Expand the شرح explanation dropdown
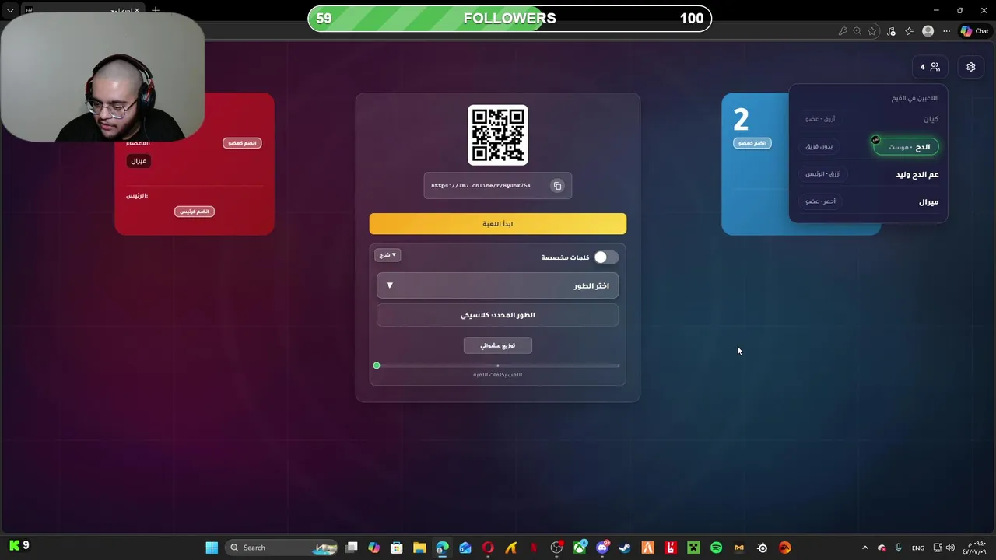Screen dimensions: 996x560 [x=388, y=255]
